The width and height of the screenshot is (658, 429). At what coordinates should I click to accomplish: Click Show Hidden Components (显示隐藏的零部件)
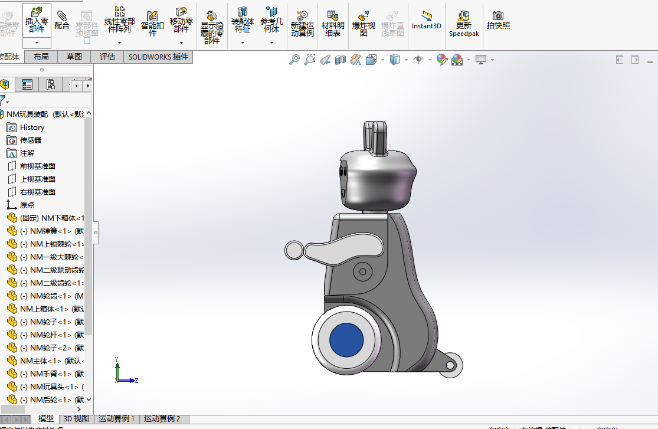212,27
